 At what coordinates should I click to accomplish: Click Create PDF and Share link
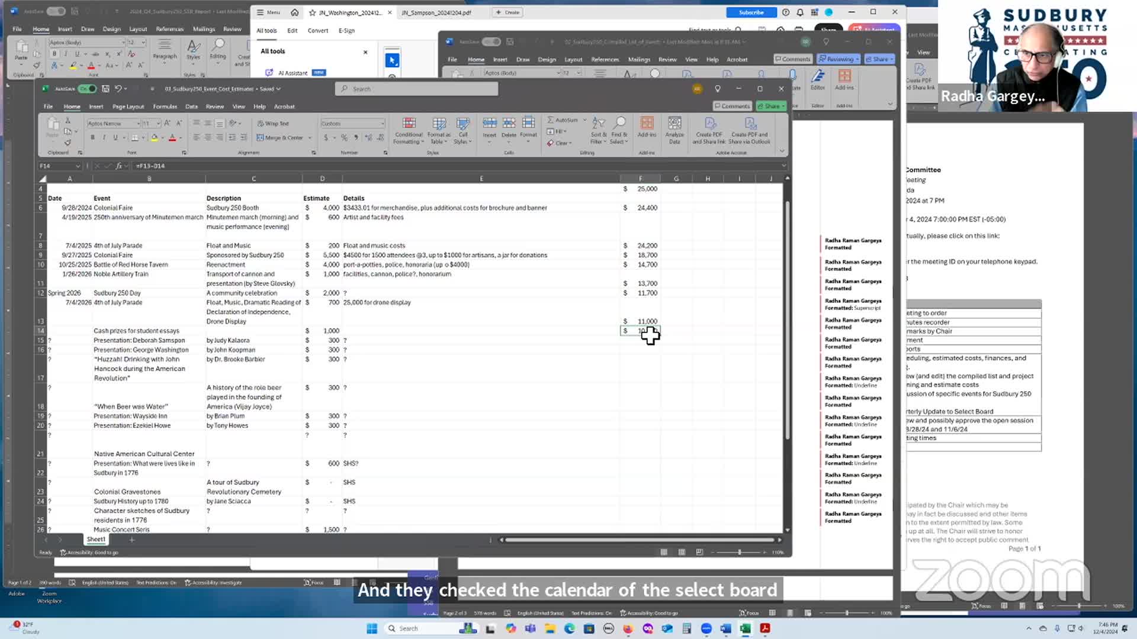[x=709, y=130]
